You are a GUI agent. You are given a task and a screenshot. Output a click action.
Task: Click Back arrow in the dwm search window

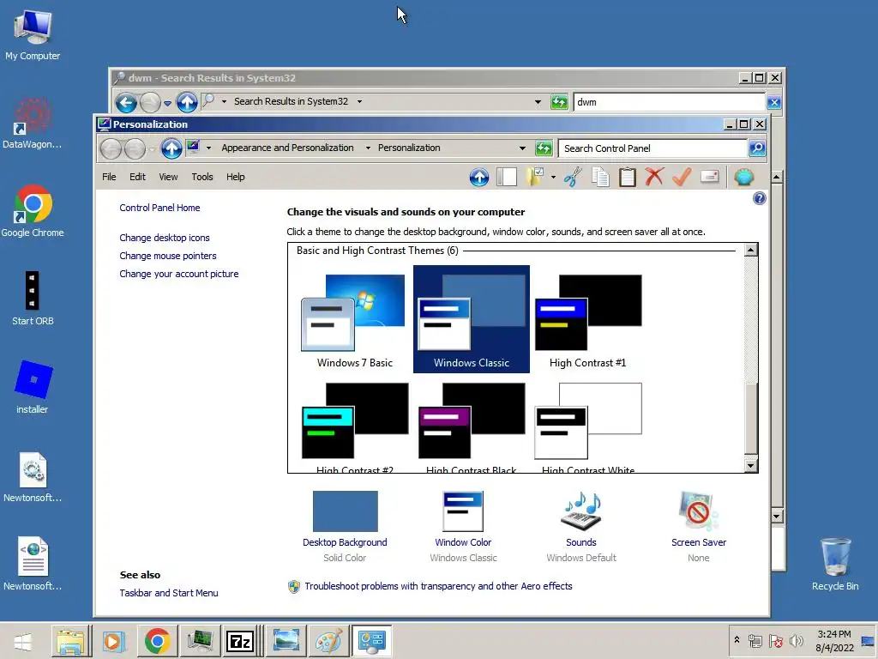tap(126, 103)
